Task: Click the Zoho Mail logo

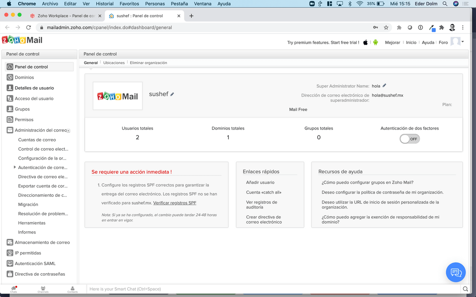Action: click(x=22, y=40)
